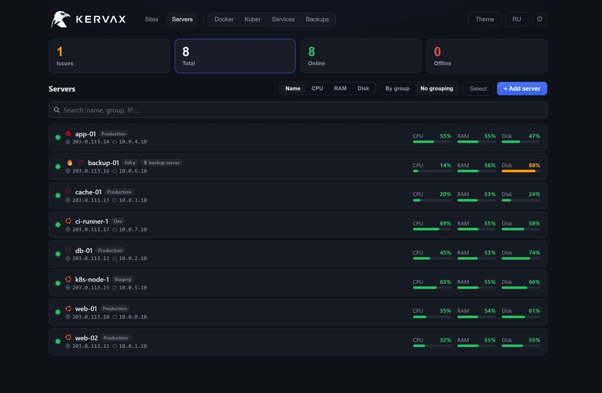Filter by the Online servers card
The height and width of the screenshot is (393, 602).
361,56
